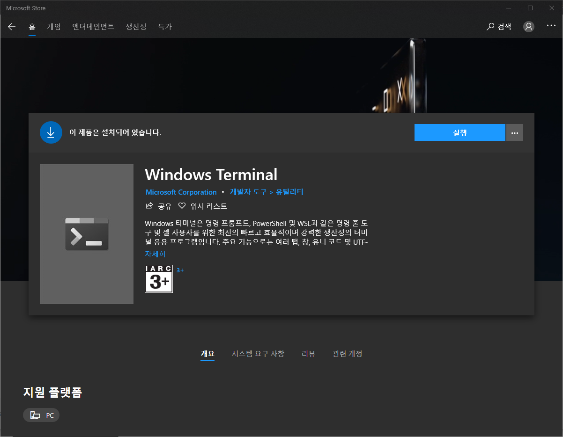Launch the app with the 실행 button
This screenshot has width=563, height=437.
(460, 132)
